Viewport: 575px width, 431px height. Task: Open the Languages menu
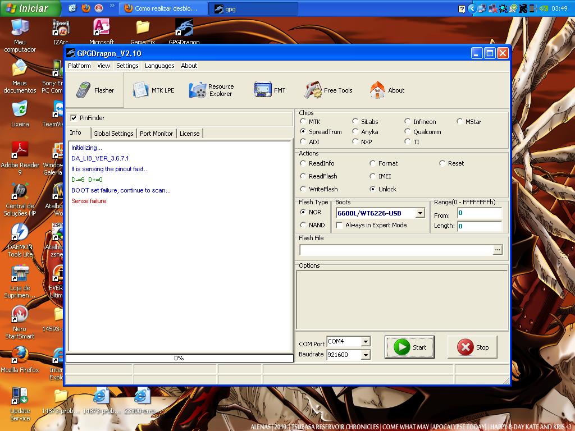tap(159, 66)
